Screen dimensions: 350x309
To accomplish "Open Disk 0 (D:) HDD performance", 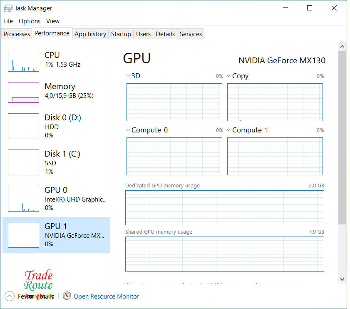I will click(62, 126).
